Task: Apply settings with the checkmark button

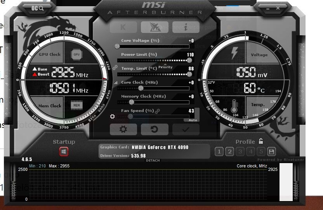Action: coord(186,129)
